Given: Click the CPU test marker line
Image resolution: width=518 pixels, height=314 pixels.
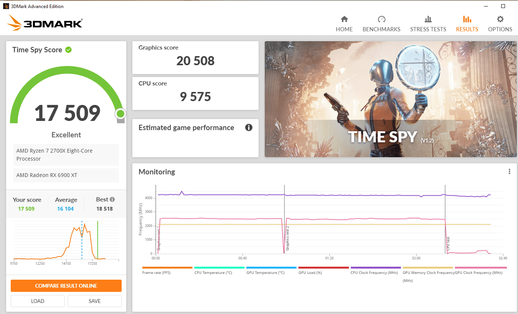Looking at the screenshot, I should (445, 219).
